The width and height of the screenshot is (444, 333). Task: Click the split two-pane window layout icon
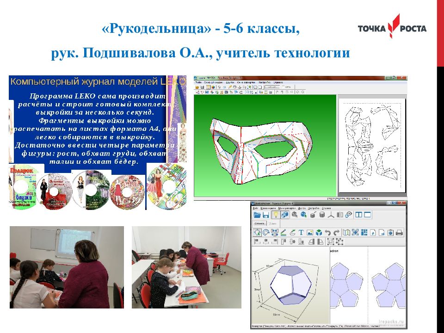coord(359,215)
